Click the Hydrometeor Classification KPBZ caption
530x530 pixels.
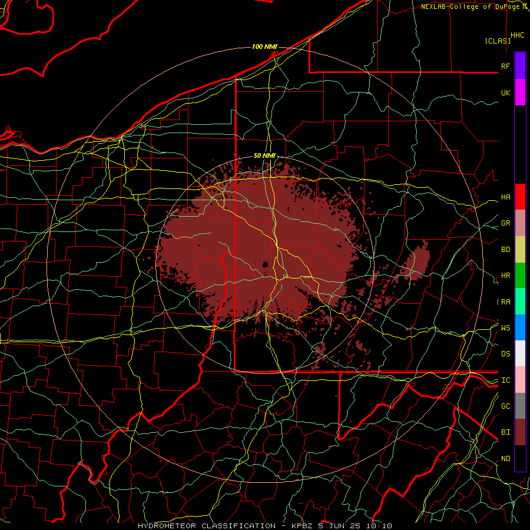click(x=264, y=526)
